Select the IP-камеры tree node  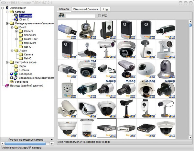pos(26,16)
